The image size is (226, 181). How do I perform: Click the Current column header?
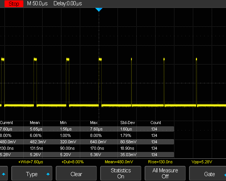point(6,123)
